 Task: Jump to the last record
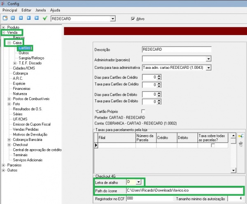37,19
